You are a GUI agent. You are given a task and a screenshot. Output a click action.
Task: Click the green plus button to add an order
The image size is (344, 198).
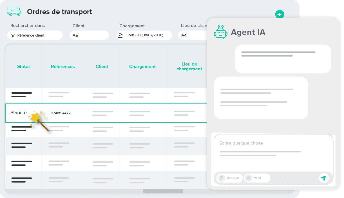click(x=280, y=14)
